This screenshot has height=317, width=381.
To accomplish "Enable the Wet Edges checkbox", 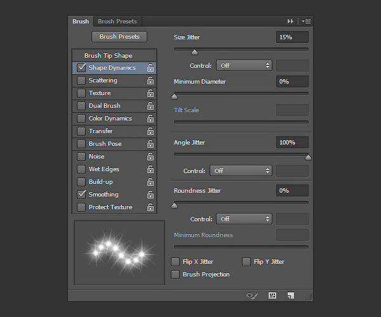I will pyautogui.click(x=81, y=169).
